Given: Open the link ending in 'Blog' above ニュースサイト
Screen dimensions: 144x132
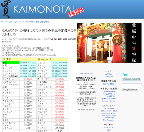Looking at the screenshot, I should 109,101.
